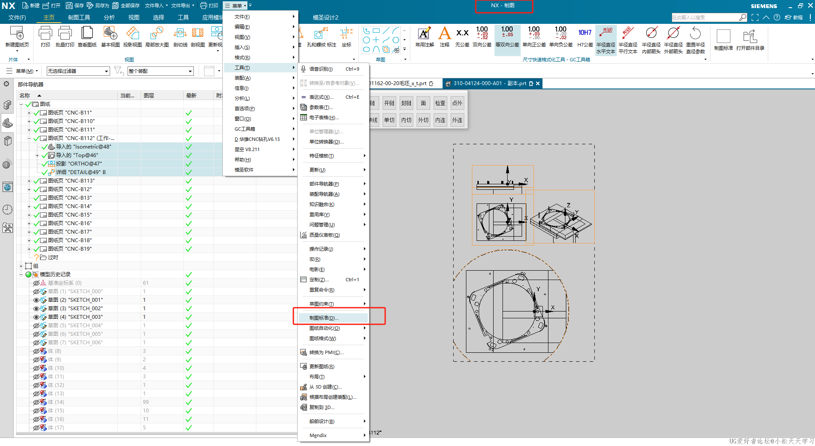Open the history clock sidebar tab
The image size is (815, 446).
pyautogui.click(x=7, y=209)
